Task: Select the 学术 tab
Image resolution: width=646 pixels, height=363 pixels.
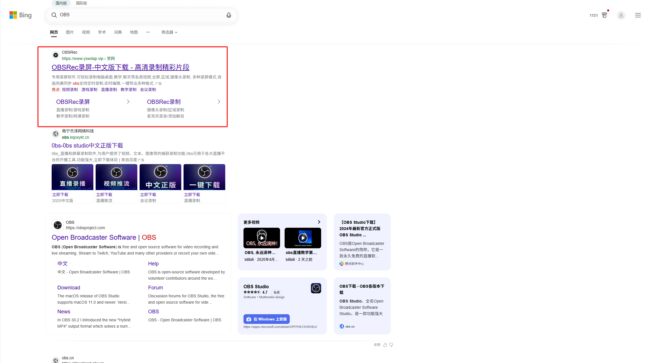Action: tap(102, 32)
